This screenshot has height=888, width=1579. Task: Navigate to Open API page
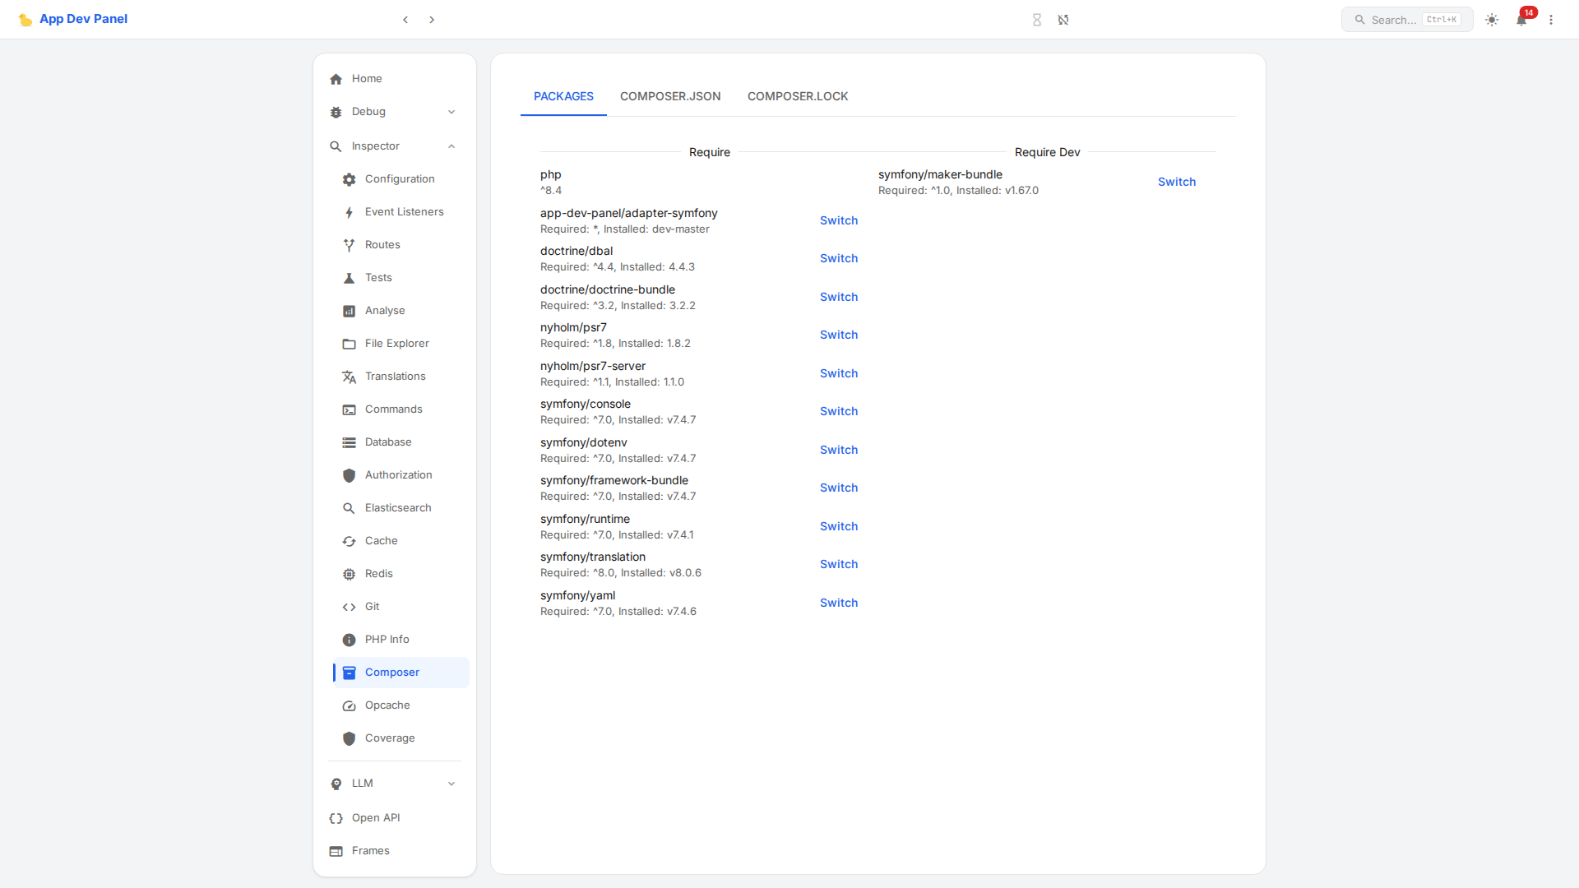[x=375, y=817]
